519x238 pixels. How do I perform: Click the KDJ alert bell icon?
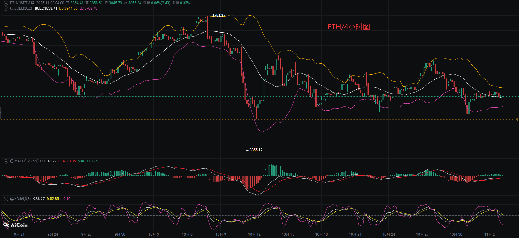tap(12, 199)
